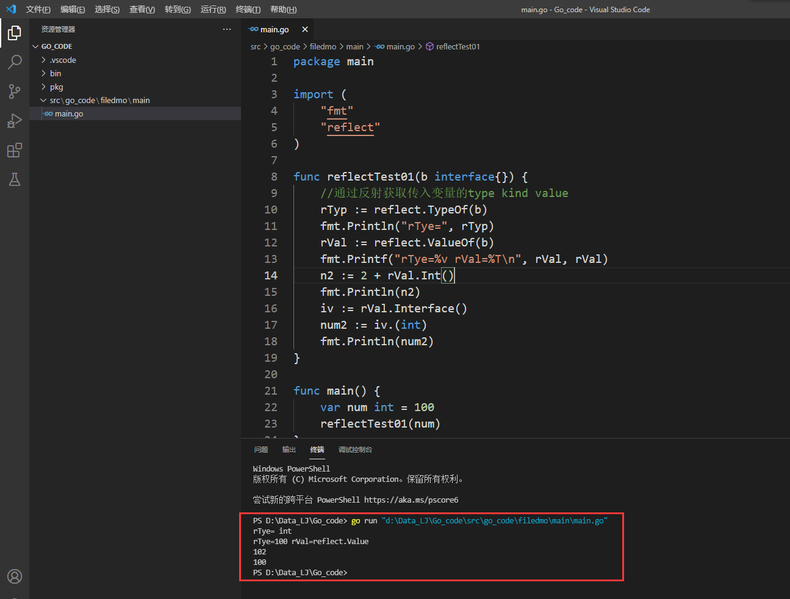Click line number 8 in the gutter
Screen dimensions: 790x599
pos(274,177)
